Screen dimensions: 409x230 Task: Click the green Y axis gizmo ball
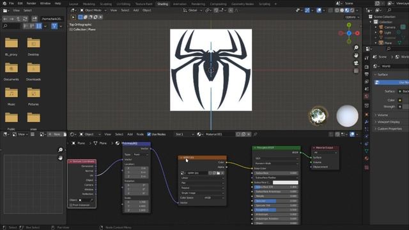pos(349,25)
